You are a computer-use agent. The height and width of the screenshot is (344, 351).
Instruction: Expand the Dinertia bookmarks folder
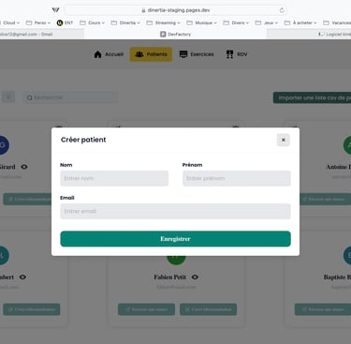(125, 22)
